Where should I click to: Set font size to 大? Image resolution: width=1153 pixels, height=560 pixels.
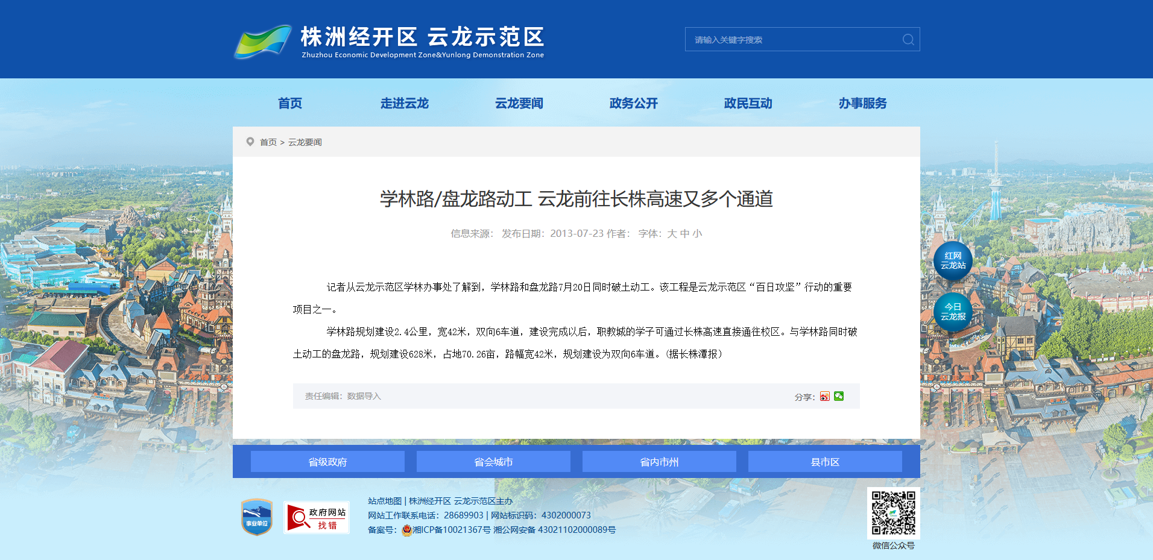pyautogui.click(x=672, y=234)
